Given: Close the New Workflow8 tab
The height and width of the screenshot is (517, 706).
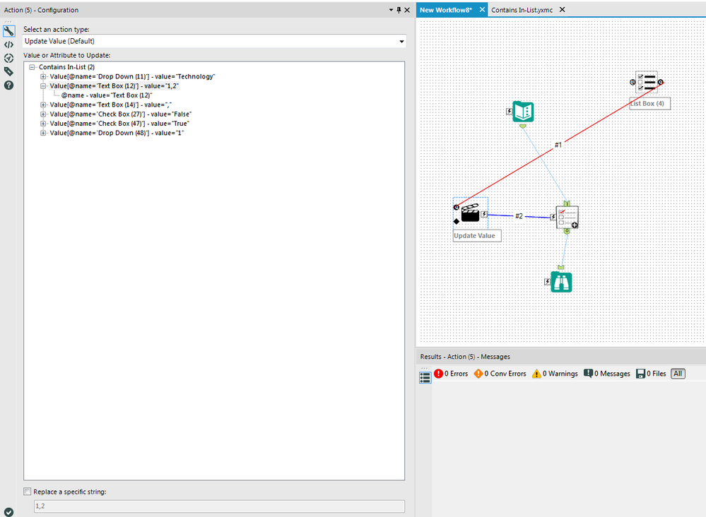Looking at the screenshot, I should click(482, 9).
